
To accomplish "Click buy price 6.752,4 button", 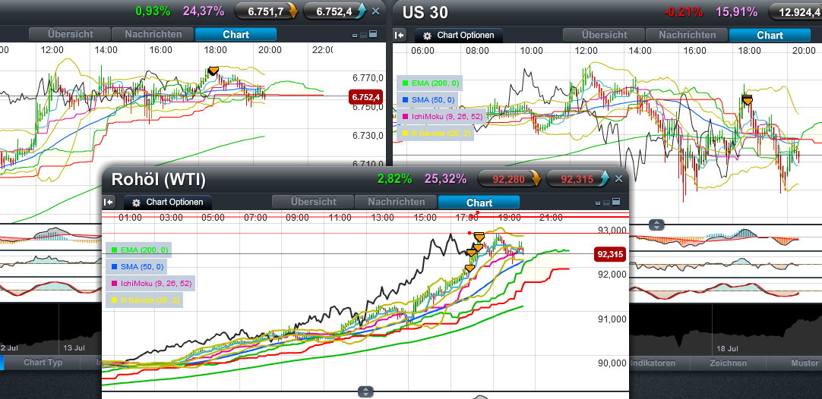I will click(335, 11).
